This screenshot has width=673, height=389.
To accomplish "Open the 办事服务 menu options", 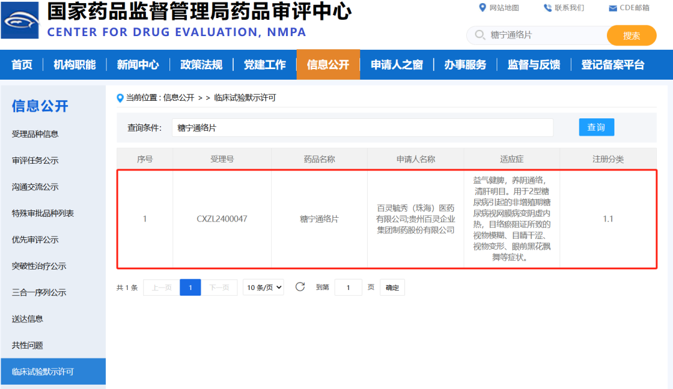I will [x=465, y=65].
